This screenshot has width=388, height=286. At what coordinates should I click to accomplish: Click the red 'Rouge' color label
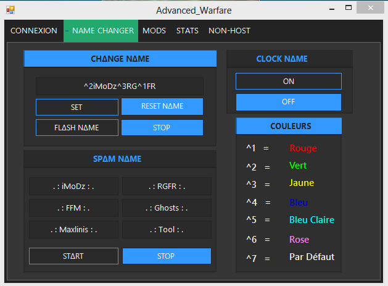point(303,148)
